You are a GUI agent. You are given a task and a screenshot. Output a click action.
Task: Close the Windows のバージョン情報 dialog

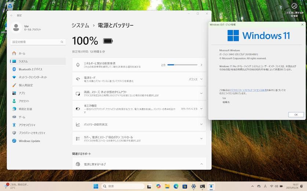tap(302, 25)
